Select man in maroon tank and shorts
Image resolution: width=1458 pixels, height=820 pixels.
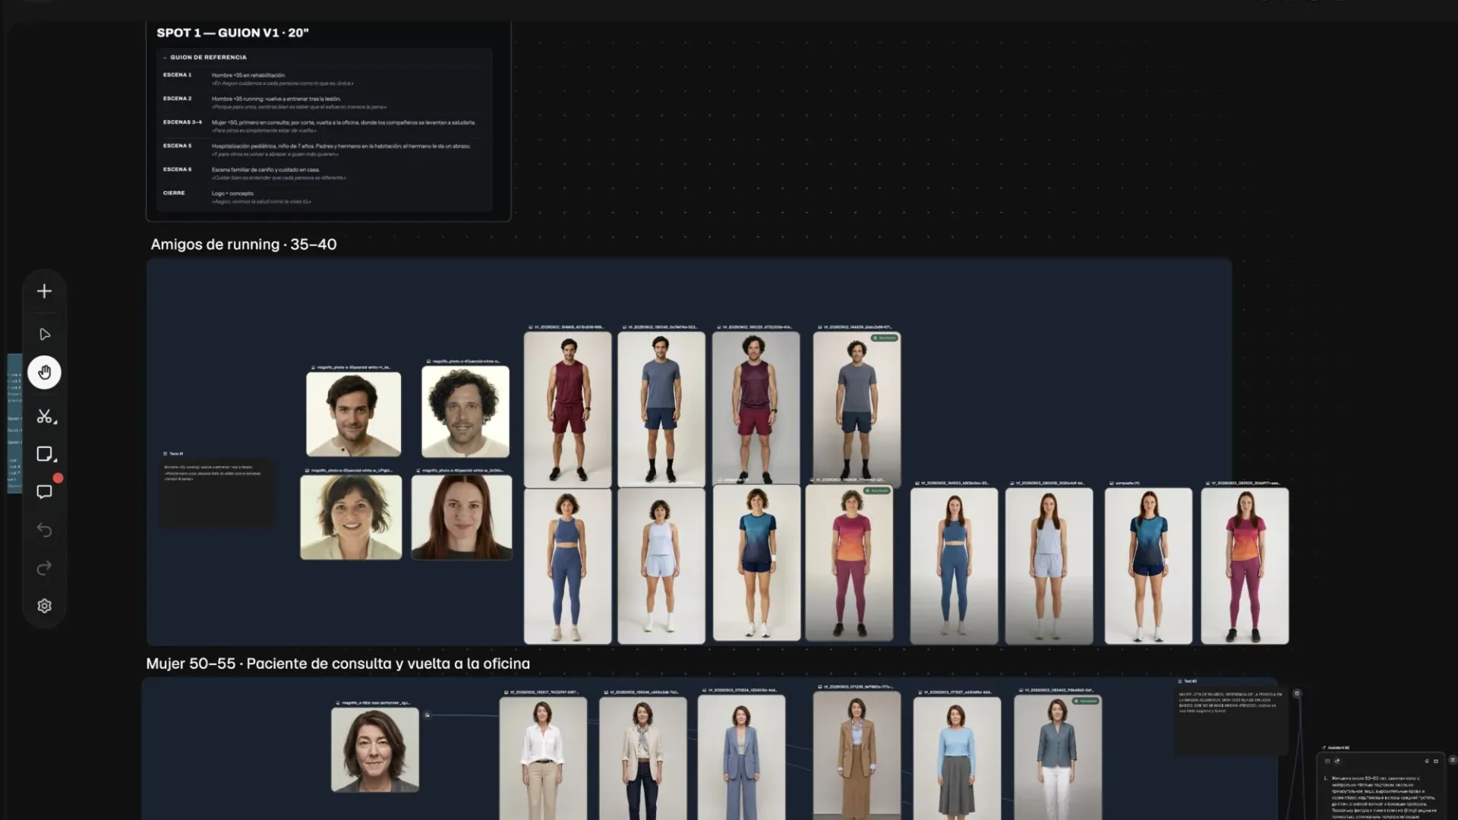[567, 409]
